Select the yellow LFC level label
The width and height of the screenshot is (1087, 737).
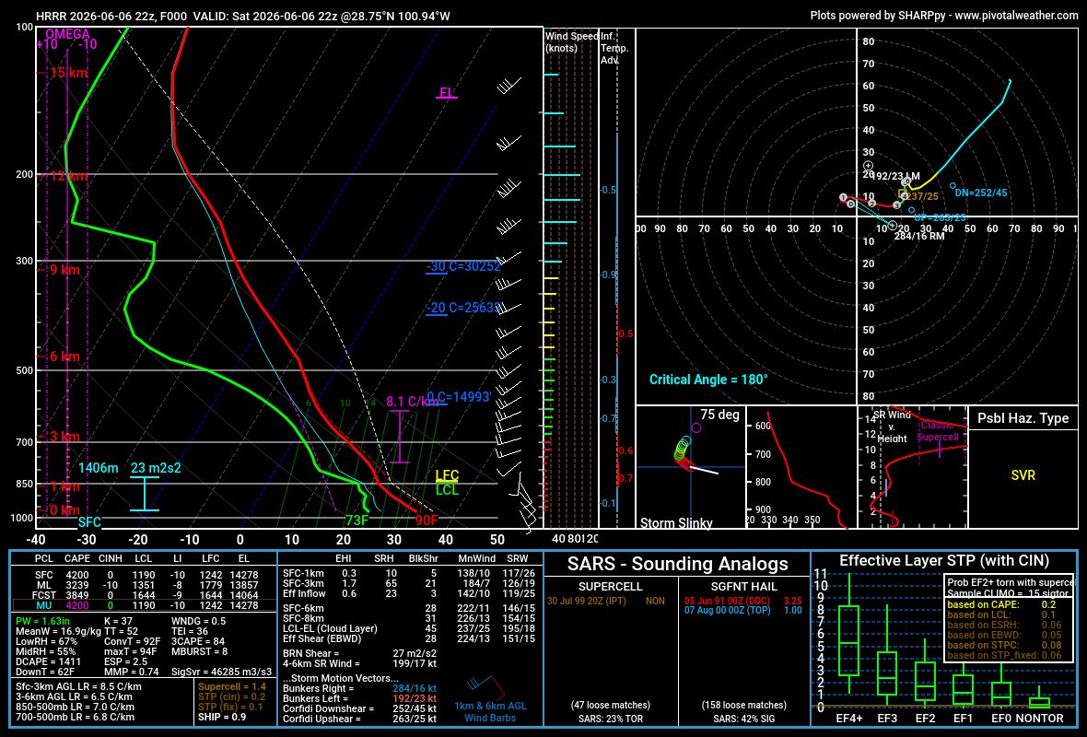click(x=447, y=475)
